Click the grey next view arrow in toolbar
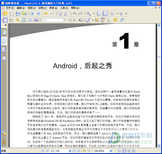The image size is (162, 154). pyautogui.click(x=52, y=13)
